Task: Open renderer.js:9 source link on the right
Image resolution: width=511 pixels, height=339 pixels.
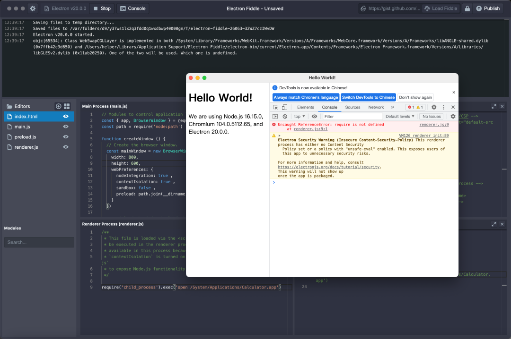Action: coord(434,125)
